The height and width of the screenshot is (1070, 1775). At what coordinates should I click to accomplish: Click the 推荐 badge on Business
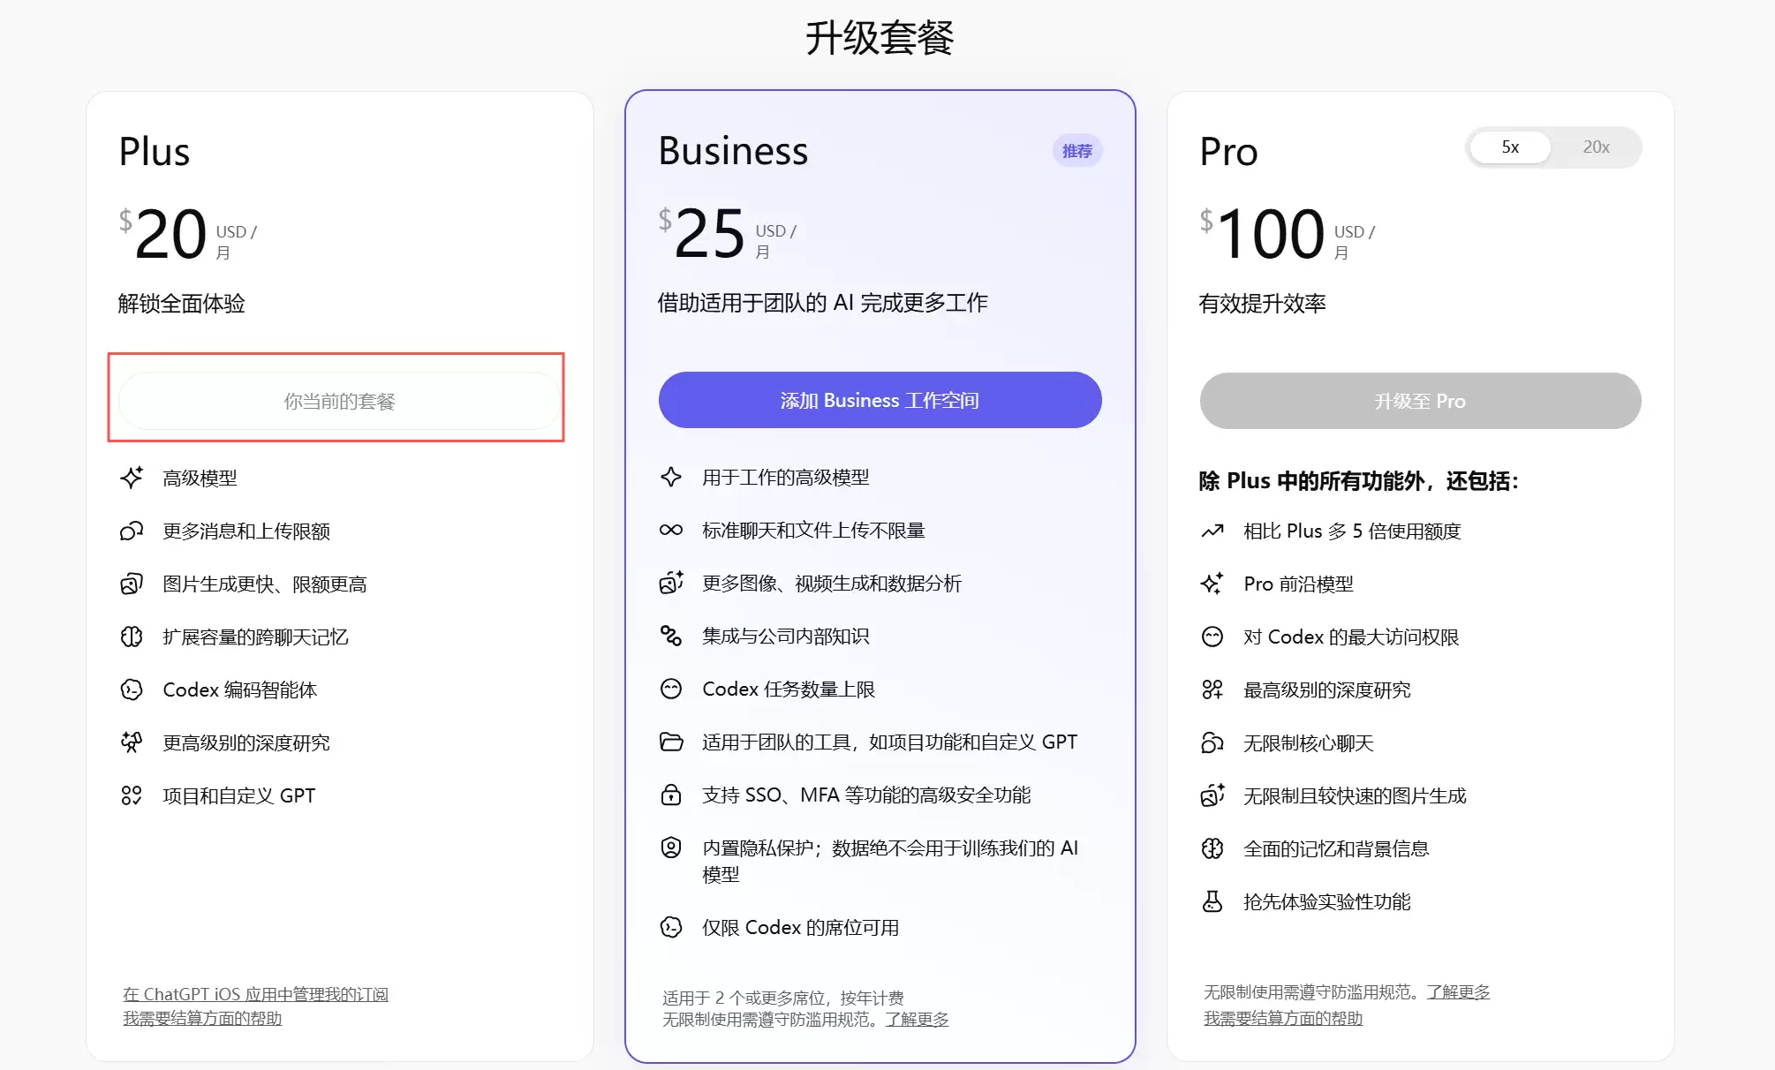pyautogui.click(x=1077, y=151)
